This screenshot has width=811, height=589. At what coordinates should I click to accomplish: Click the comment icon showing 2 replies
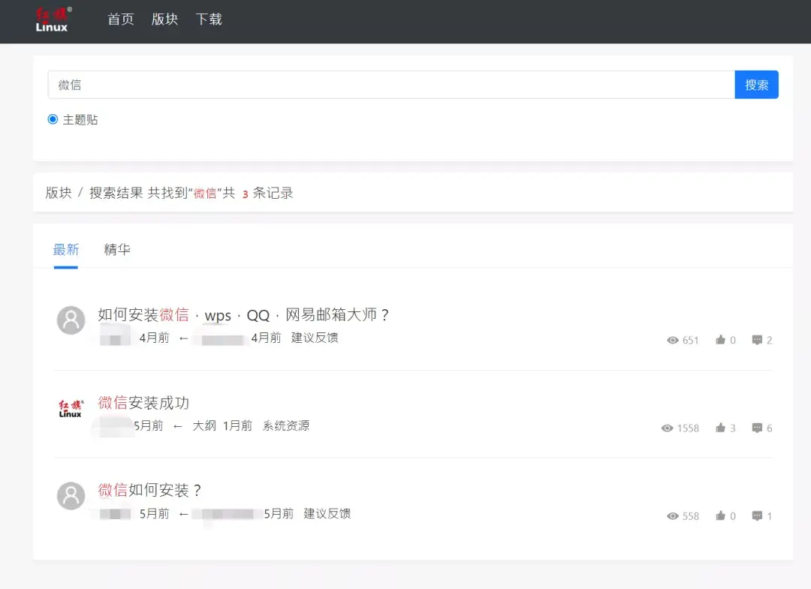[757, 340]
